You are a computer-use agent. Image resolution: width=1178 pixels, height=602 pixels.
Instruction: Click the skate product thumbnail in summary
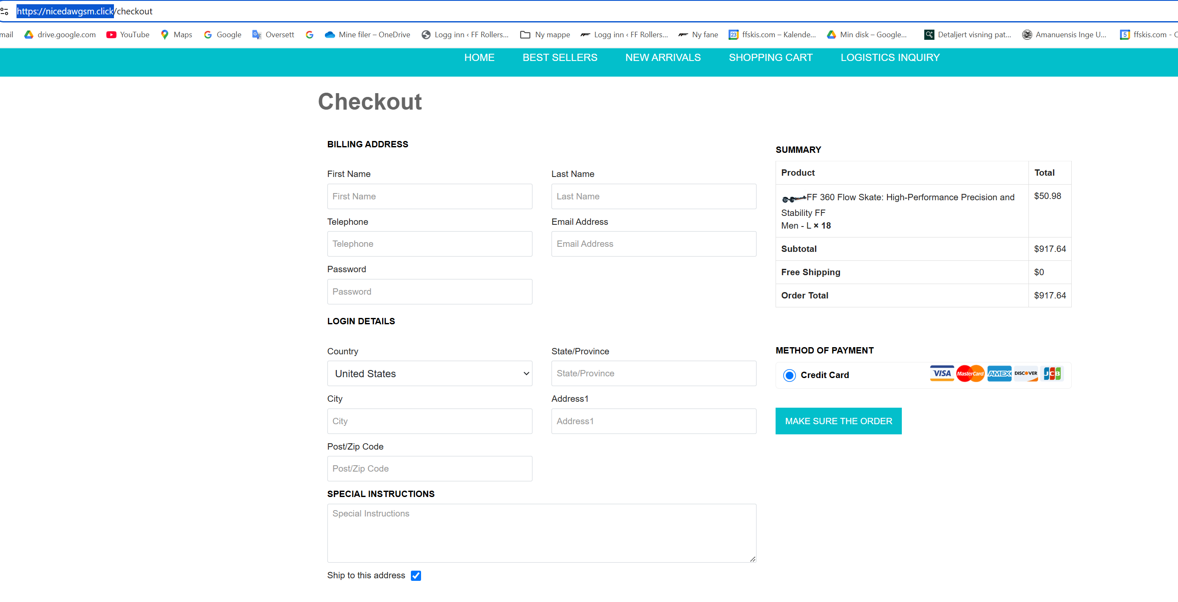[x=793, y=199]
